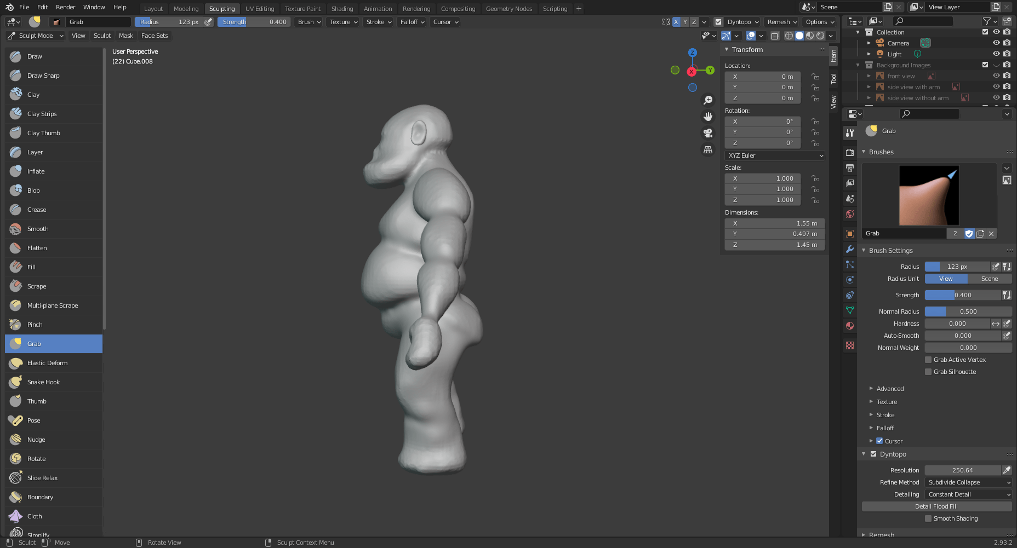Click the Location X value field
Image resolution: width=1017 pixels, height=548 pixels.
pyautogui.click(x=762, y=77)
